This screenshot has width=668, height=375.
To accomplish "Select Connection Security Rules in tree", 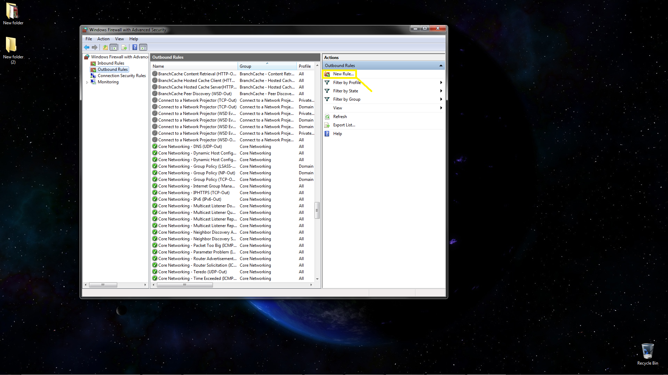I will pos(121,76).
